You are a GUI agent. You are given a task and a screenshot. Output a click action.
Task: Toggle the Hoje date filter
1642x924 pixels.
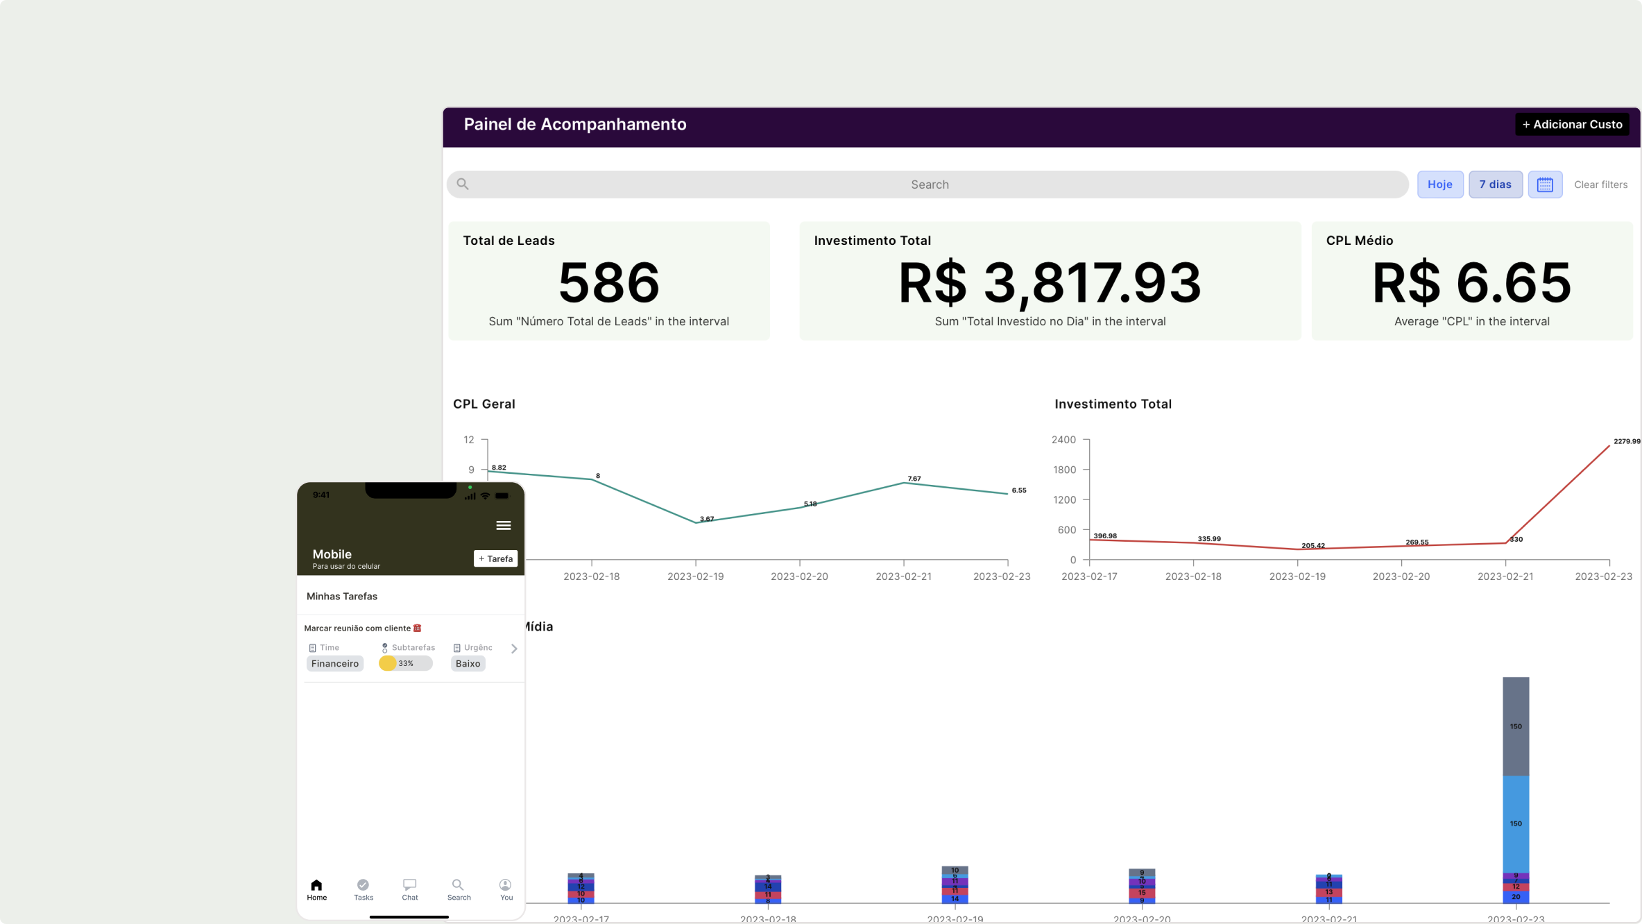click(x=1439, y=185)
